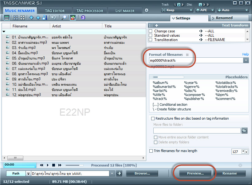Image resolution: width=252 pixels, height=185 pixels.
Task: Click the Select all files grid icon
Action: pos(16,18)
